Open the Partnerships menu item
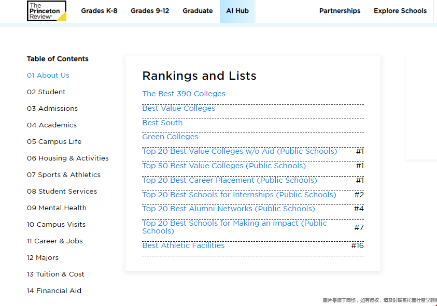This screenshot has height=306, width=437. (340, 11)
